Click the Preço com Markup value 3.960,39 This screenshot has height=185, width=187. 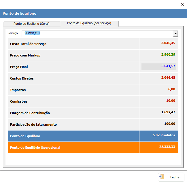tap(168, 54)
